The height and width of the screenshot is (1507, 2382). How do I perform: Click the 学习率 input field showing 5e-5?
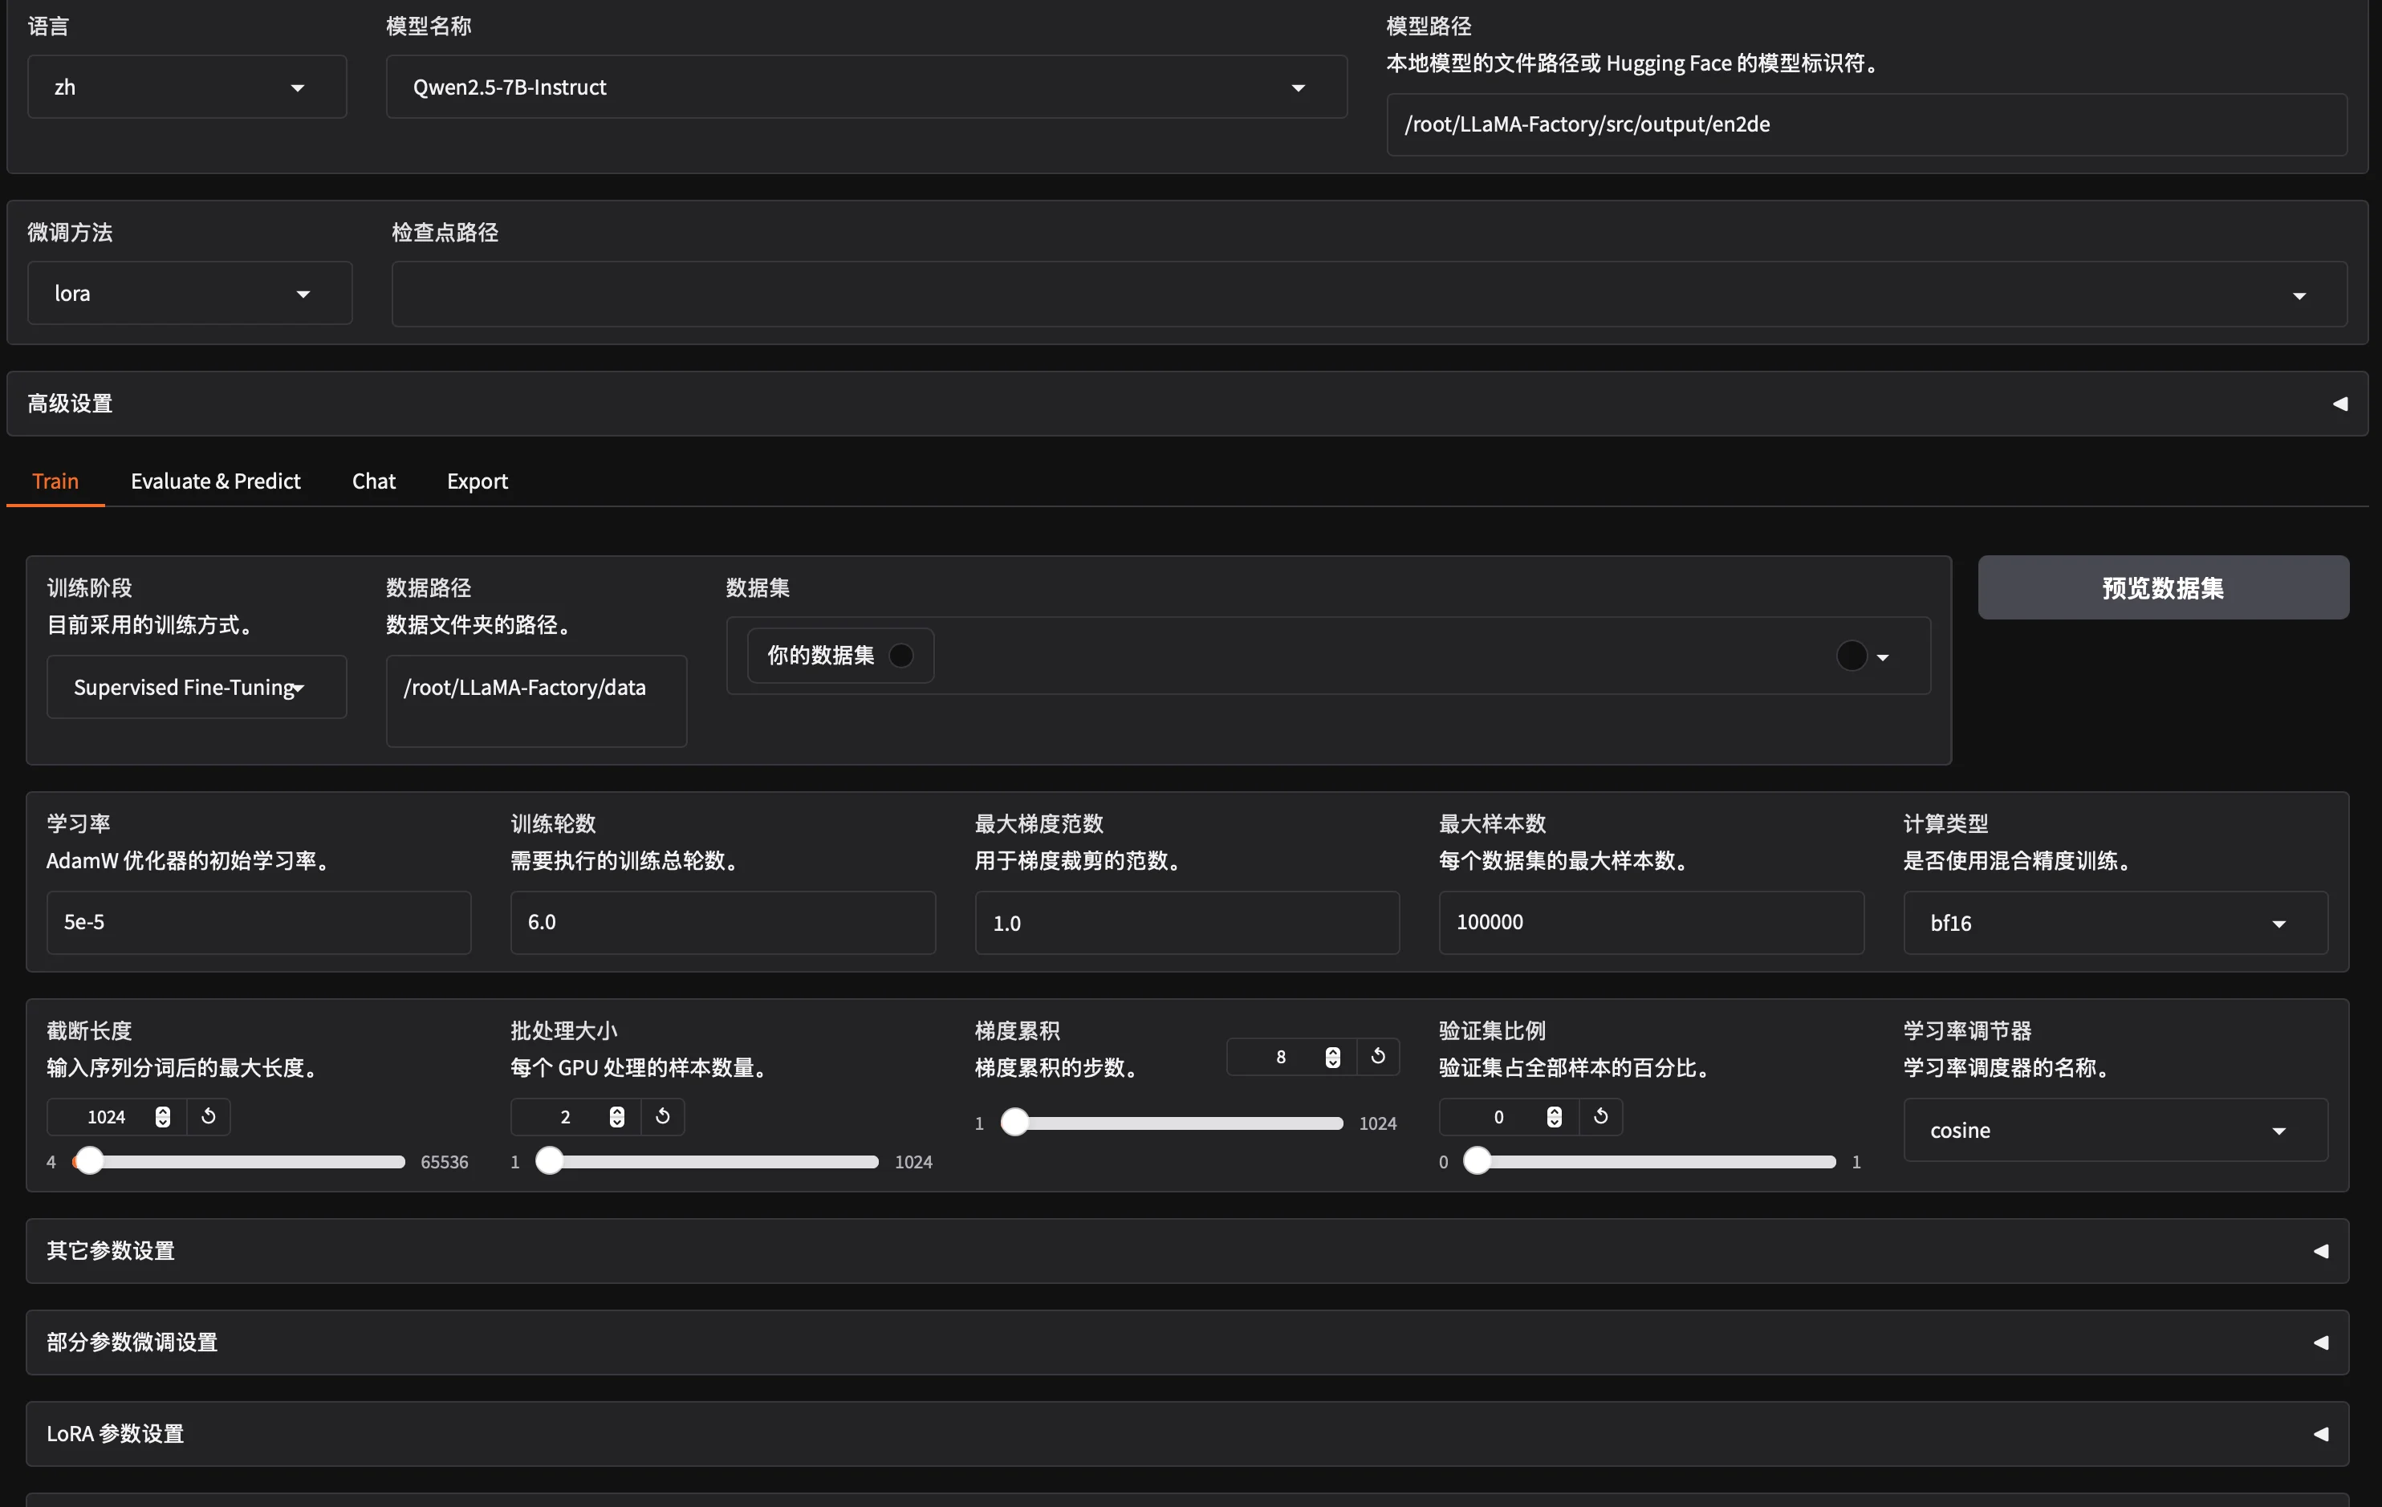click(x=258, y=923)
